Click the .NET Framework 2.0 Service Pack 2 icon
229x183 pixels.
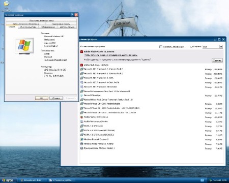(81, 69)
